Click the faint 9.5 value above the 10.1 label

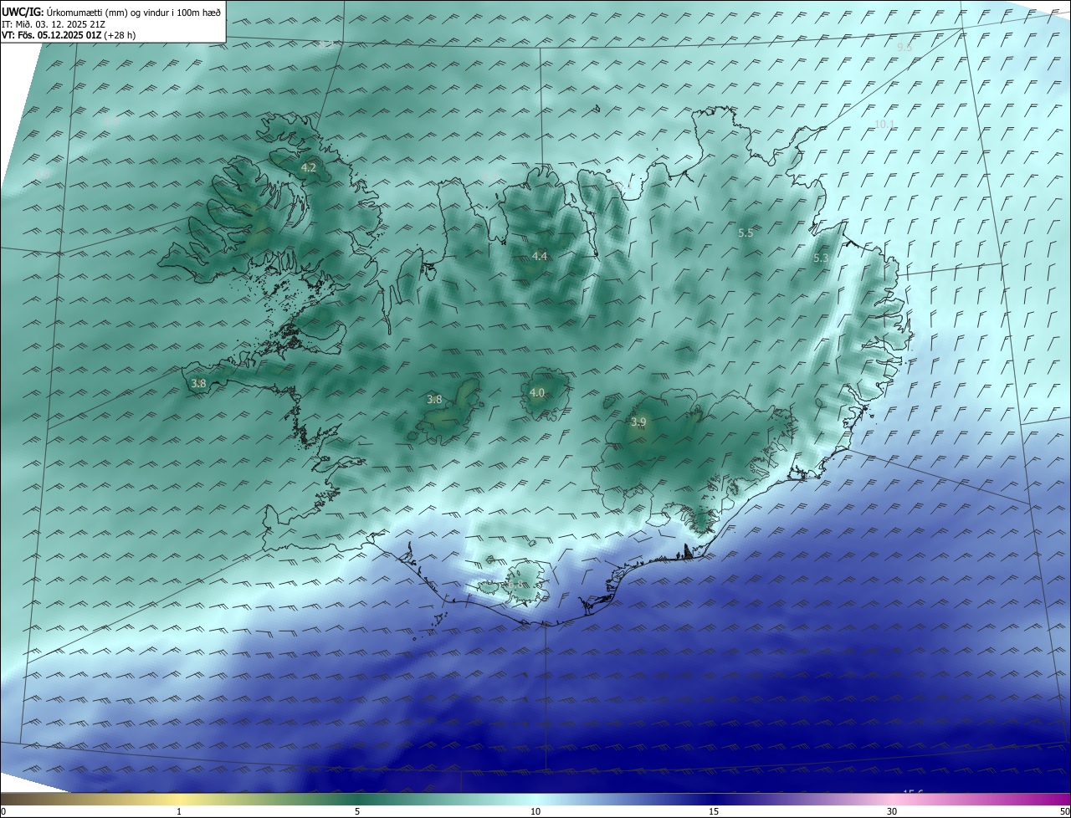coord(904,48)
